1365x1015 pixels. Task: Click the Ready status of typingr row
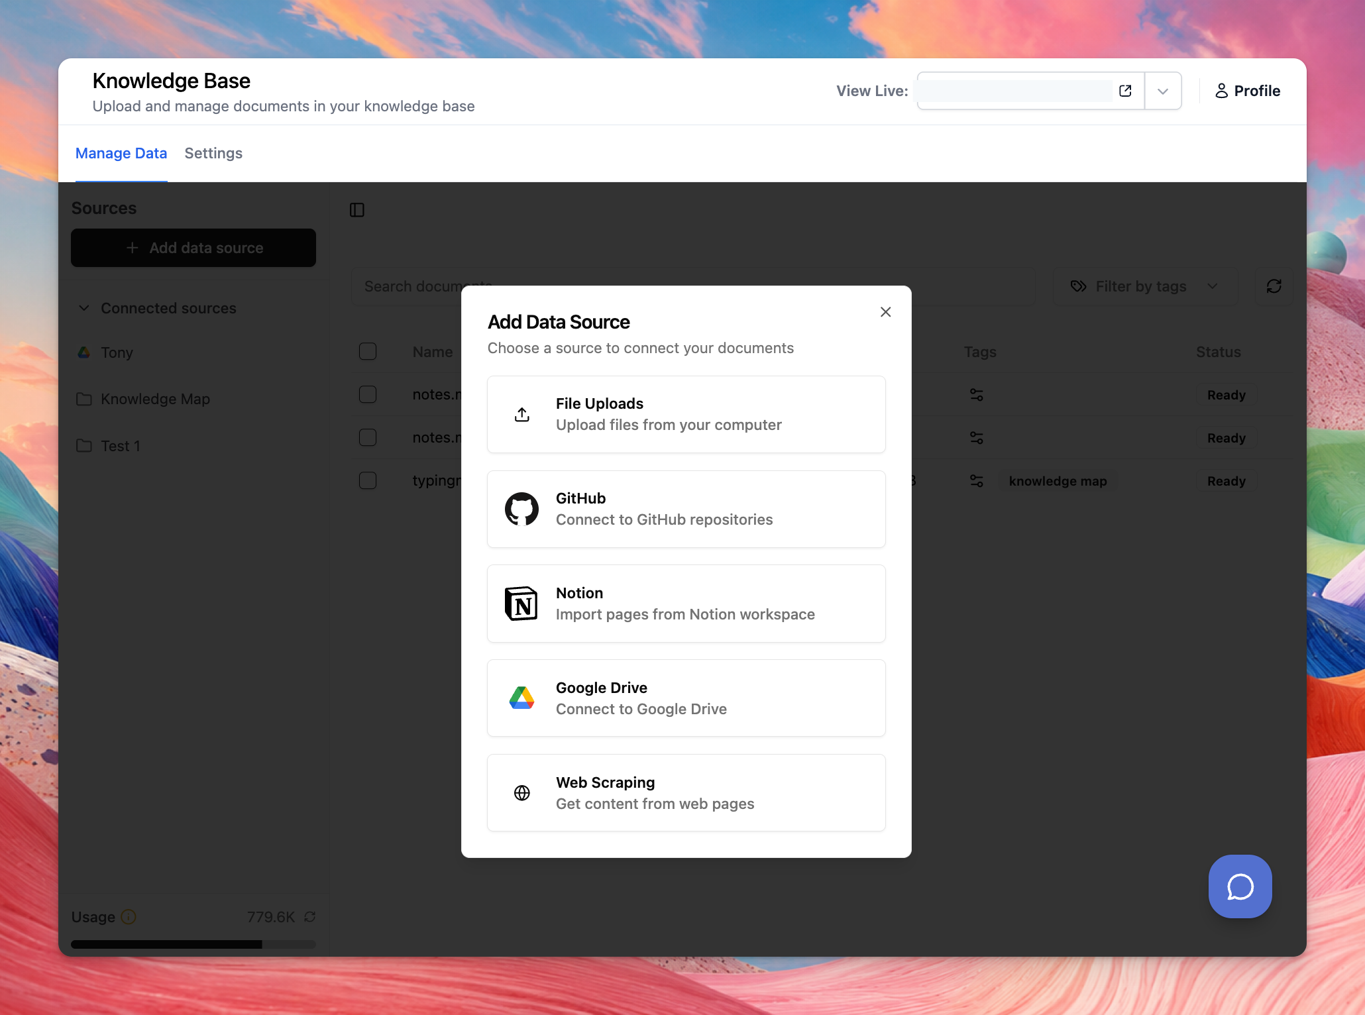click(x=1226, y=481)
